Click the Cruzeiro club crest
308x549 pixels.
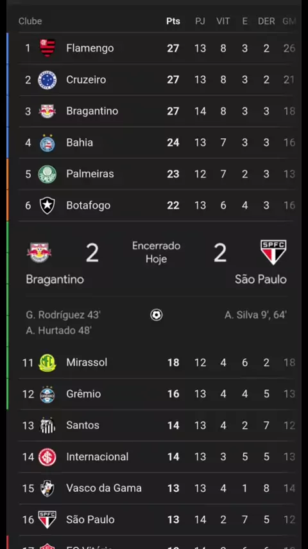47,80
